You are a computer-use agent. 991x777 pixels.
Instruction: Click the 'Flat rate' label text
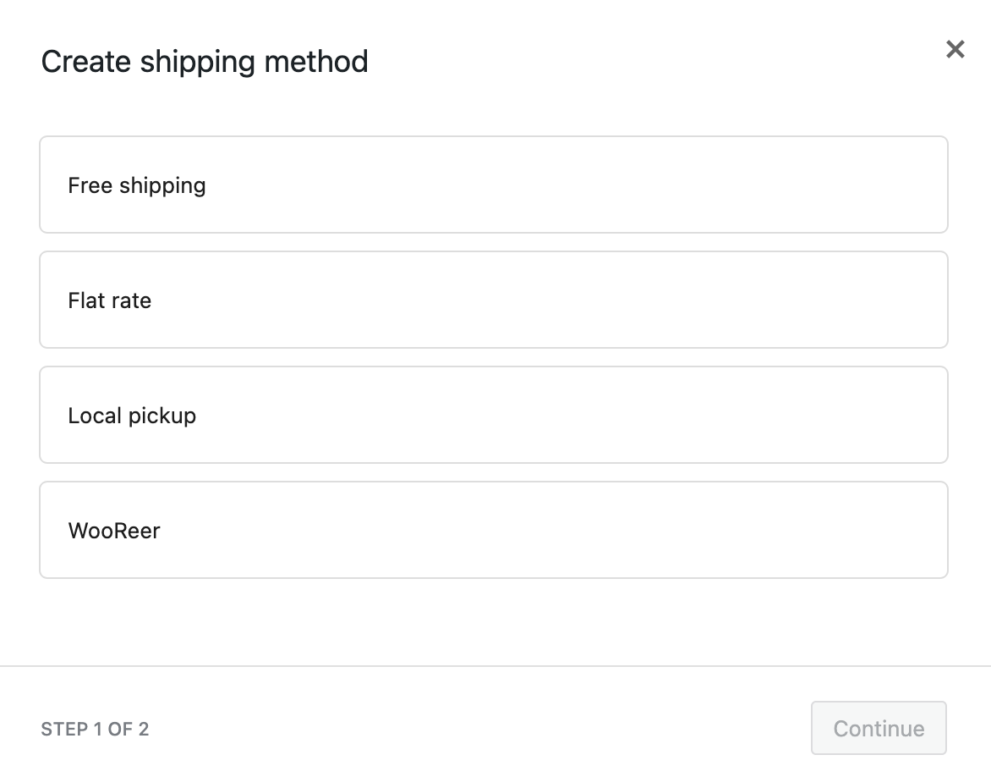coord(110,300)
